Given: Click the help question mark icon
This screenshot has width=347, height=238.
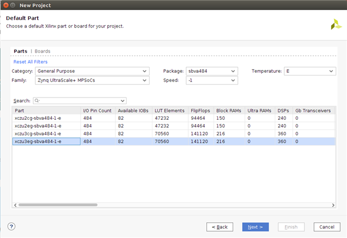Looking at the screenshot, I should pos(11,227).
